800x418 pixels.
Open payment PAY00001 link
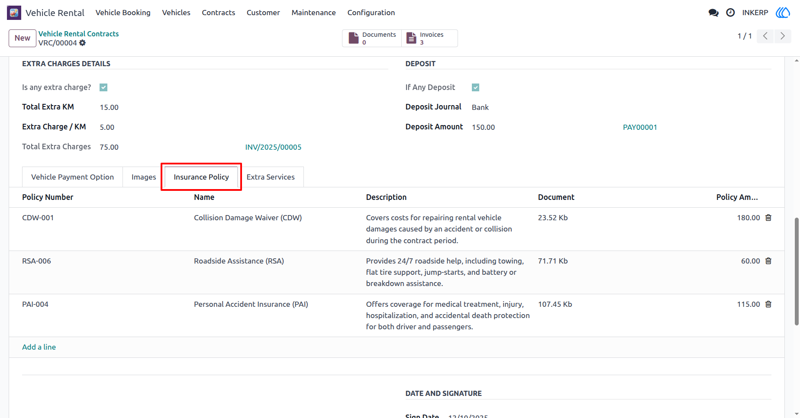(x=640, y=127)
